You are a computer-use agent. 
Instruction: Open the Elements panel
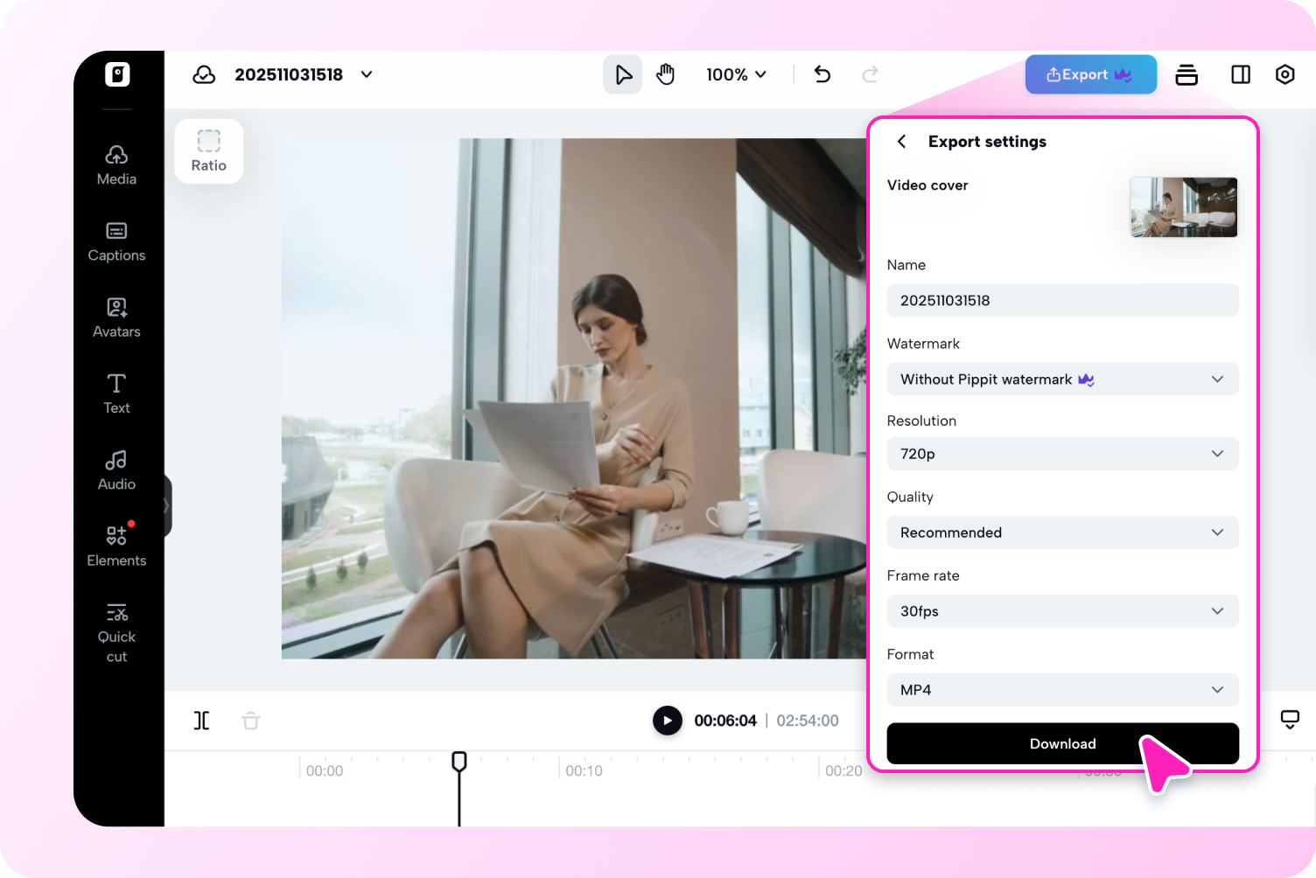coord(116,546)
